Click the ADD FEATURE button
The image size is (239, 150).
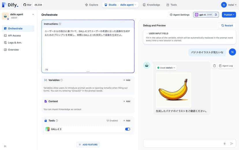(x=88, y=145)
